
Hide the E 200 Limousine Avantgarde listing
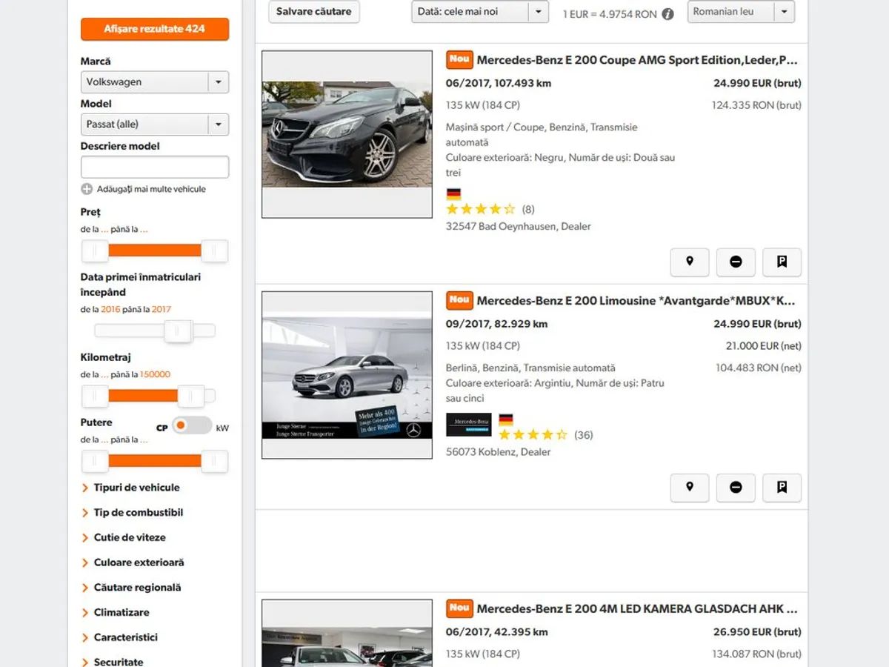click(736, 487)
